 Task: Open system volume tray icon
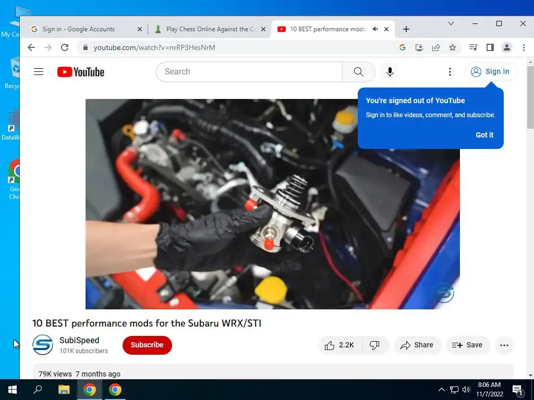tap(466, 390)
